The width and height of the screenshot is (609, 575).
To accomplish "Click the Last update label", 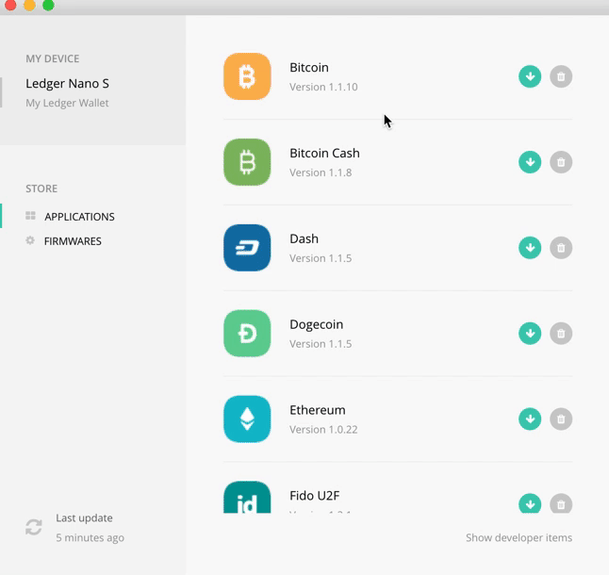I will (x=84, y=517).
